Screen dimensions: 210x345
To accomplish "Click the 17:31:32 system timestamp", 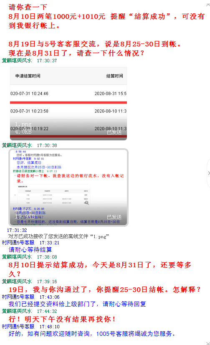I will tap(17, 230).
